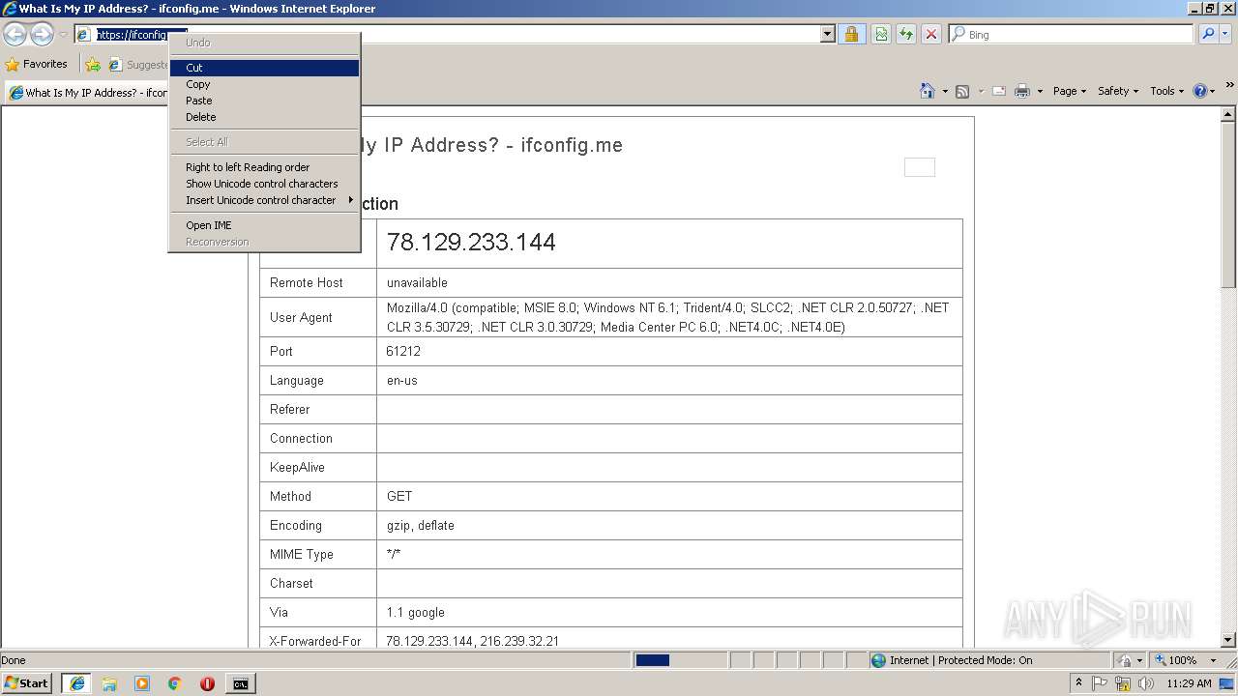Open the Windows Media Player taskbar icon
Screen dimensions: 1238x696
[142, 683]
